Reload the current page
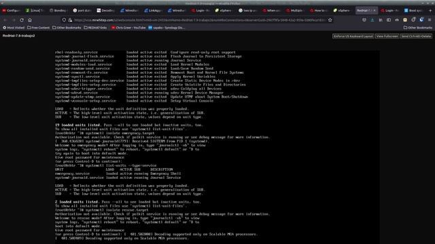 22,20
